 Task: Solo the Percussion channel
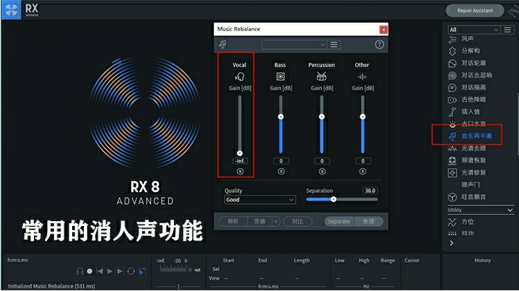322,171
